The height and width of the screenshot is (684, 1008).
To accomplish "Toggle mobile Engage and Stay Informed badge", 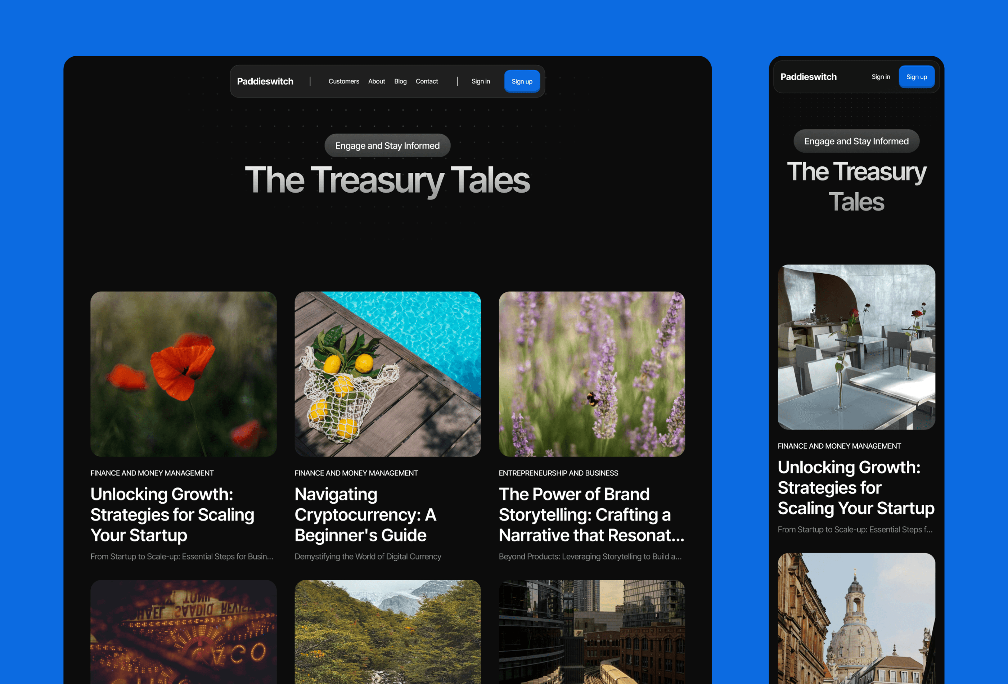I will click(855, 141).
